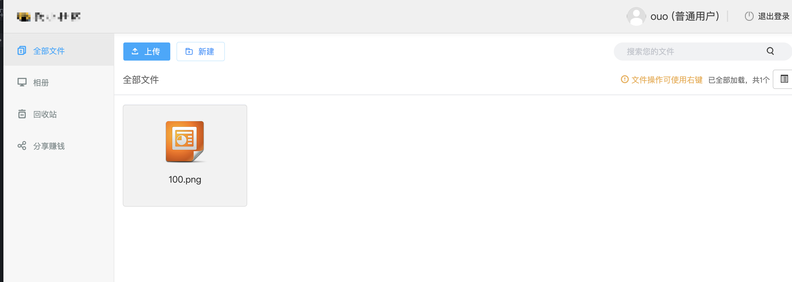This screenshot has width=792, height=282.
Task: Click the power icon next to 退出登录
Action: pyautogui.click(x=749, y=16)
